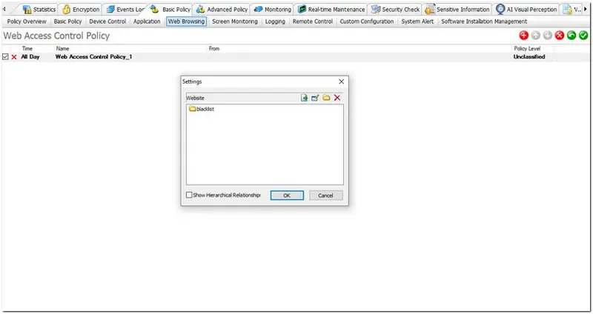593x314 pixels.
Task: Toggle the Web Access Control Policy_1 checkbox
Action: point(5,57)
